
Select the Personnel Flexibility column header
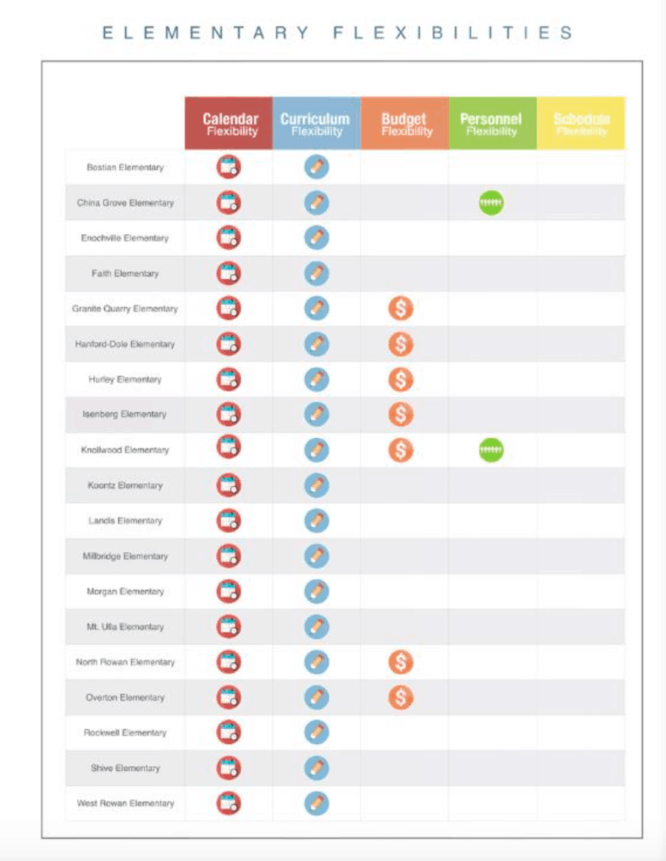click(x=492, y=124)
